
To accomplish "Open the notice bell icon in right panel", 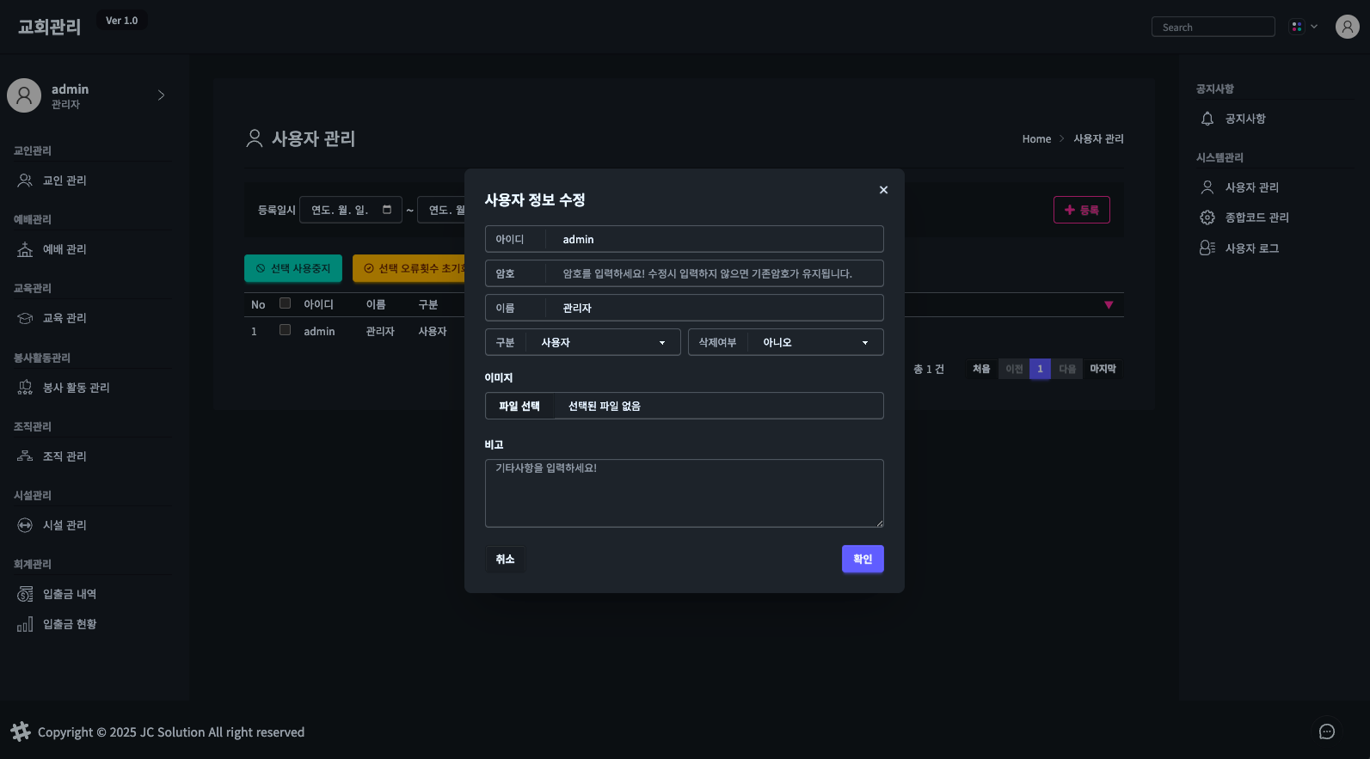I will pyautogui.click(x=1207, y=119).
